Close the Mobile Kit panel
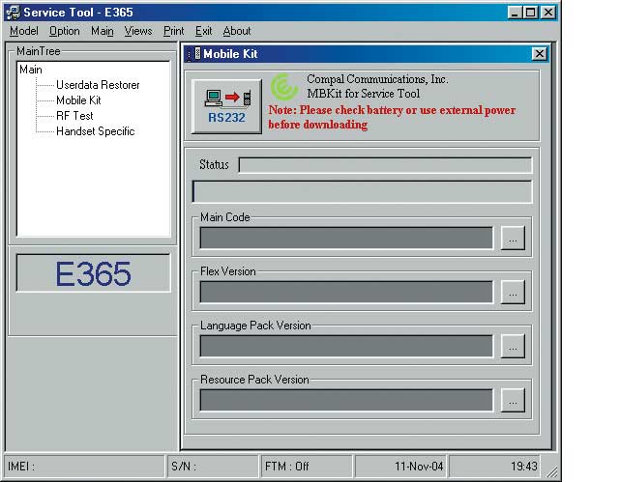 [540, 54]
